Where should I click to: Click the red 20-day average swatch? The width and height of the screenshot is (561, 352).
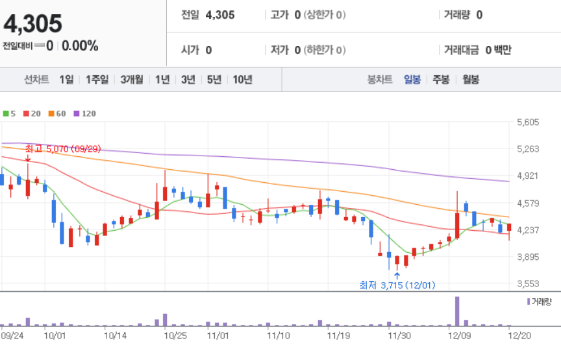[x=26, y=113]
